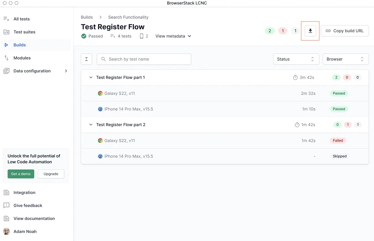
Task: Collapse Test Register Flow part 2
Action: [91, 125]
